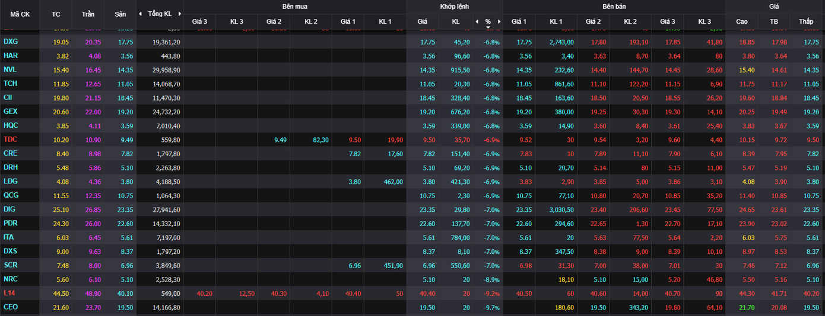
Task: Click the Sàn floor price header
Action: click(x=120, y=14)
